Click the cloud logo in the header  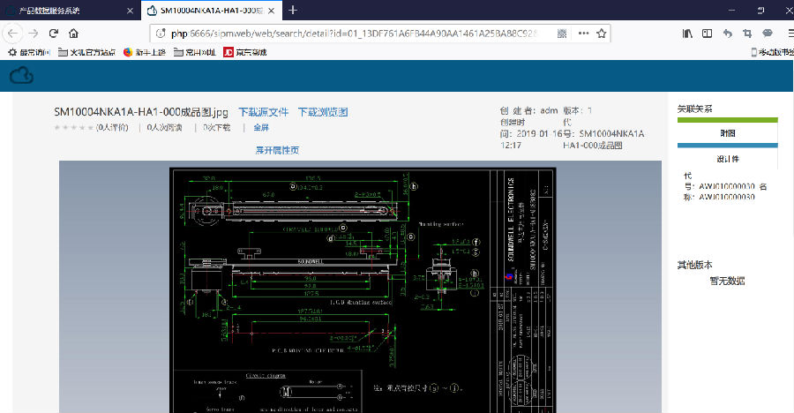[21, 77]
